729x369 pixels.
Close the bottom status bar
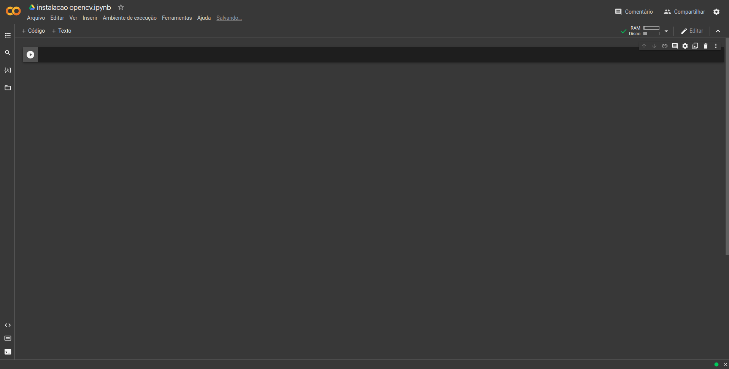725,364
